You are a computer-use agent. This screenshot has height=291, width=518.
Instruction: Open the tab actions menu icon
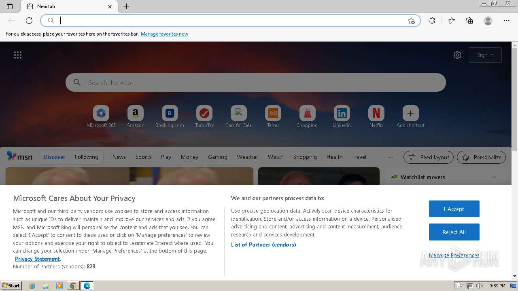pyautogui.click(x=10, y=6)
